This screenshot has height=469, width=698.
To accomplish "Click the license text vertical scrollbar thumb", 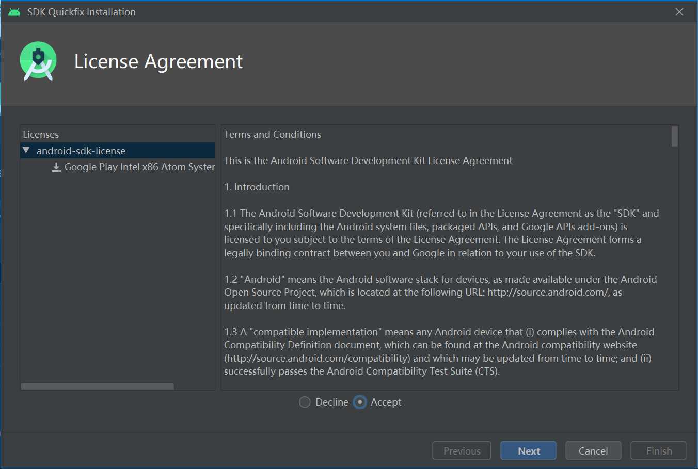I will (x=674, y=137).
